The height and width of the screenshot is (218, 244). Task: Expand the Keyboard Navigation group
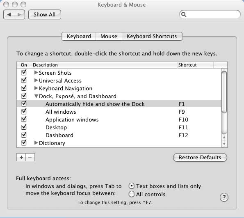click(36, 88)
